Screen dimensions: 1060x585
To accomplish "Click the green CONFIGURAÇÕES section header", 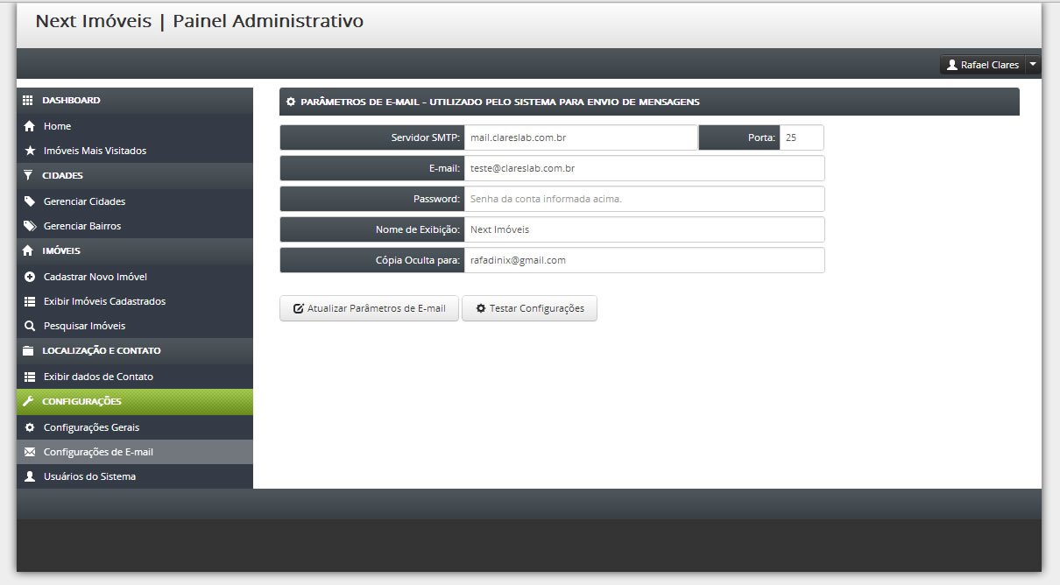I will pyautogui.click(x=135, y=402).
